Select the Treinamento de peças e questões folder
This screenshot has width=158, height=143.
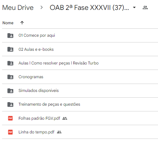[49, 104]
